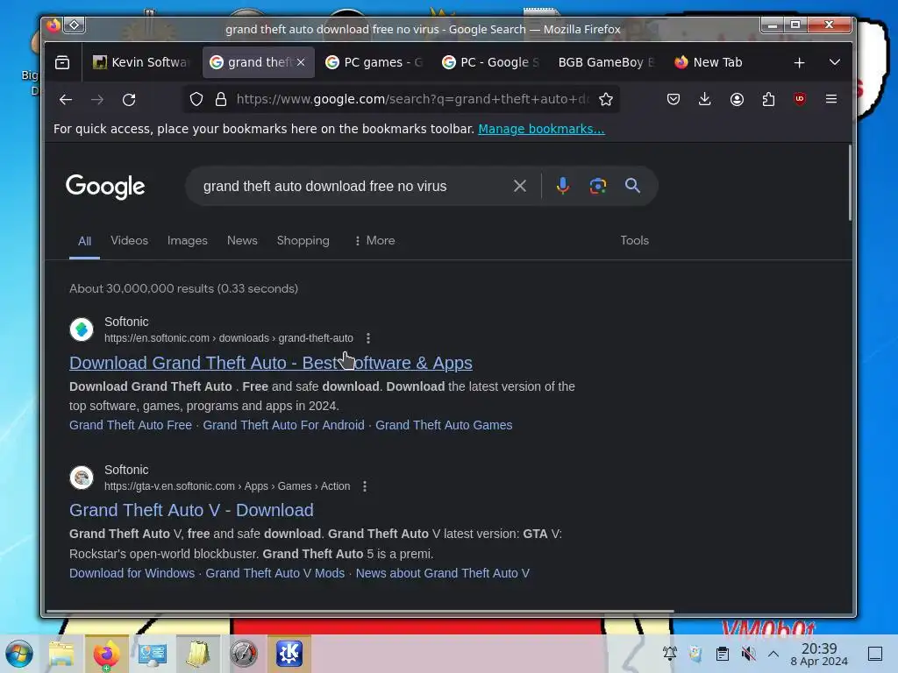Open the uBlock Origin extension popup
Screen dimensions: 898x673
click(800, 100)
